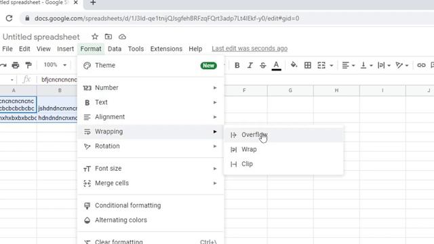Open the Last edit was seconds ago link
434x244 pixels.
click(250, 48)
